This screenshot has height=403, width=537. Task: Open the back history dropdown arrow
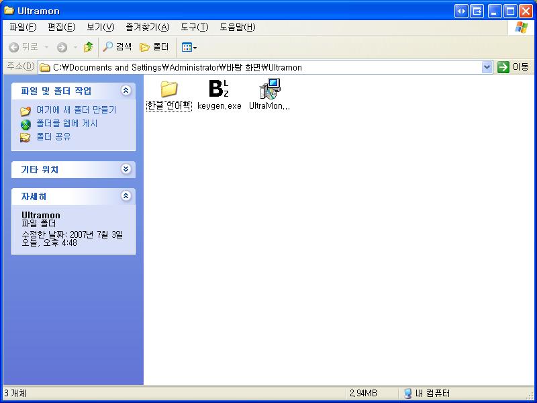pos(46,47)
